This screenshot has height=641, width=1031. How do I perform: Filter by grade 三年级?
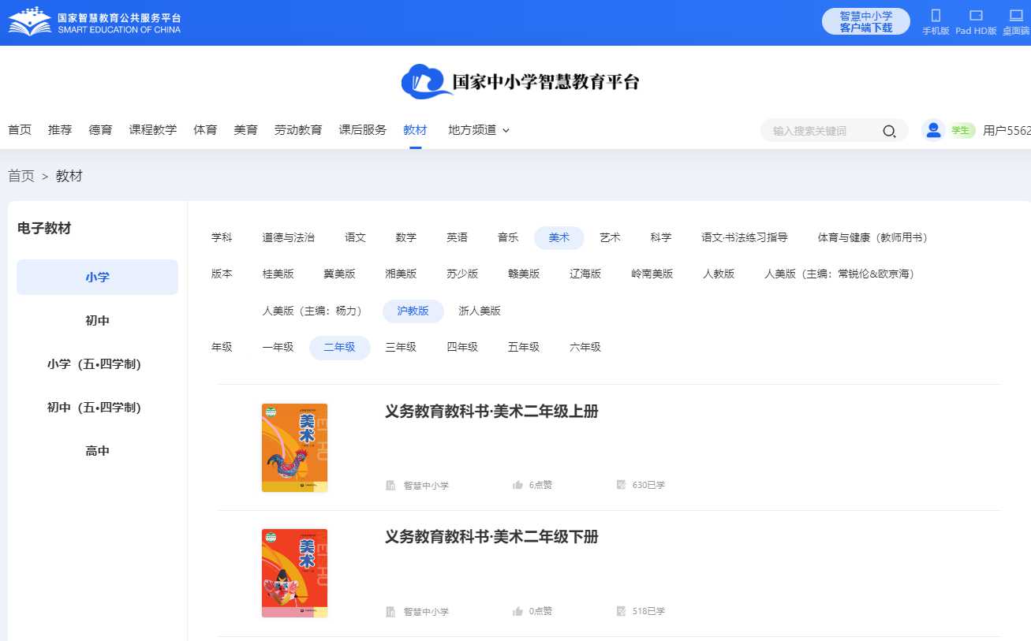pos(401,348)
